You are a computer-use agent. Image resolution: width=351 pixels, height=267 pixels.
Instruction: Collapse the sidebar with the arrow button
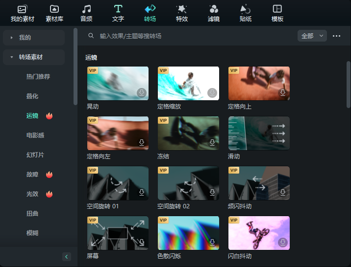67,257
